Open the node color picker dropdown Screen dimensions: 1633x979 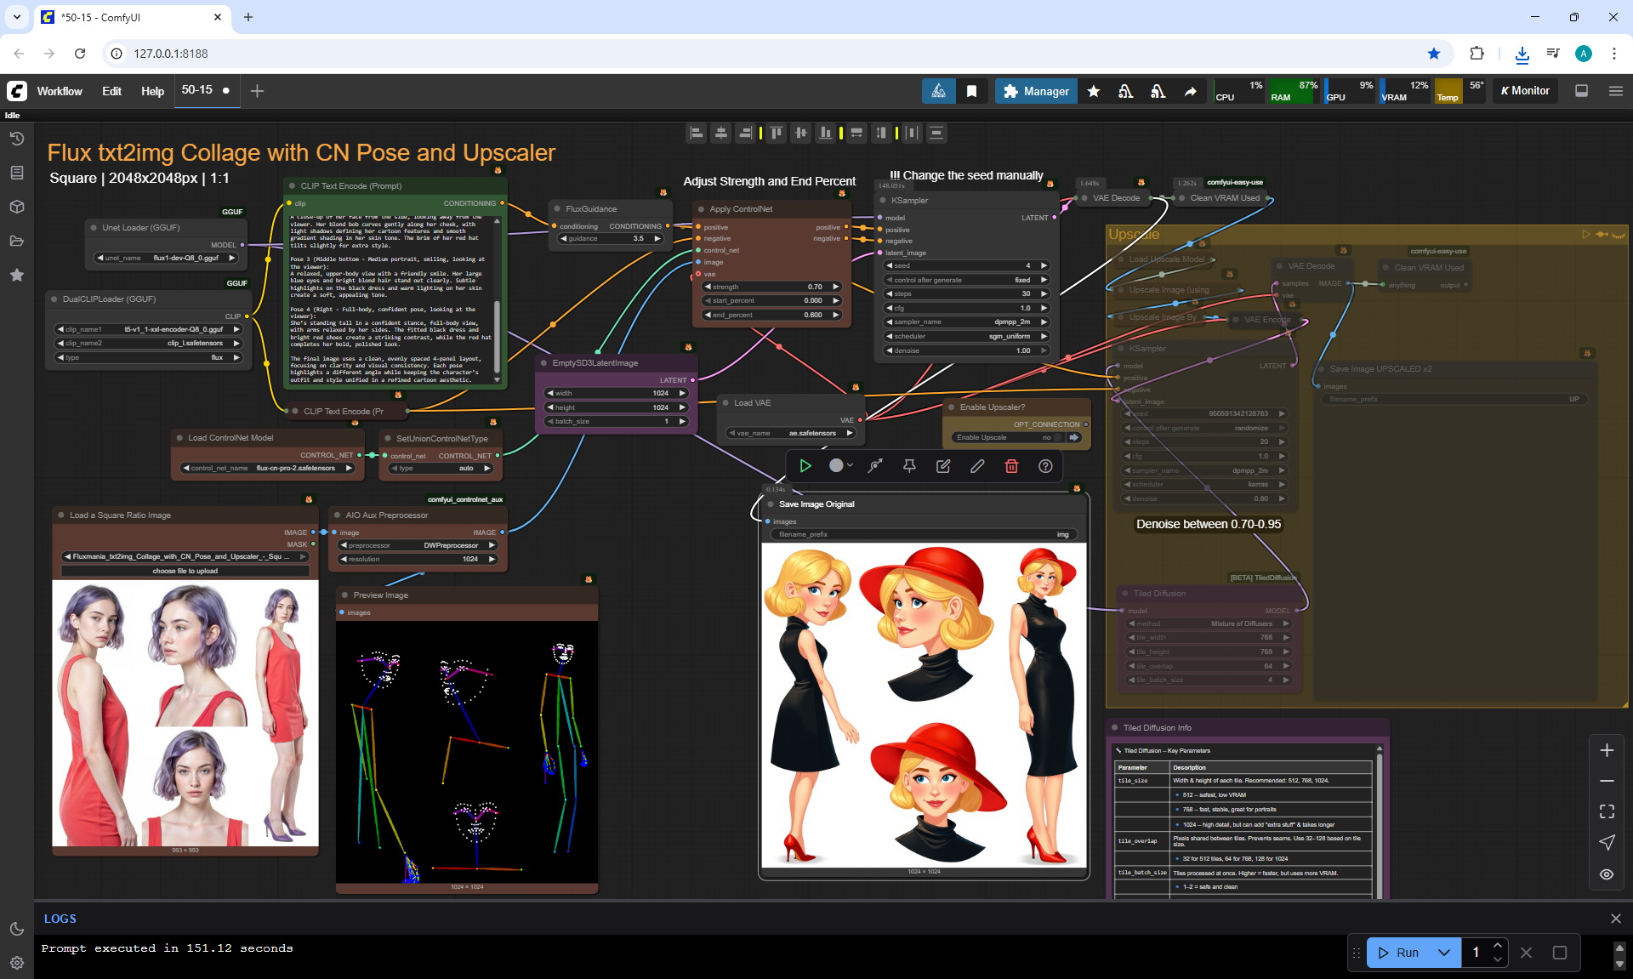pos(840,466)
